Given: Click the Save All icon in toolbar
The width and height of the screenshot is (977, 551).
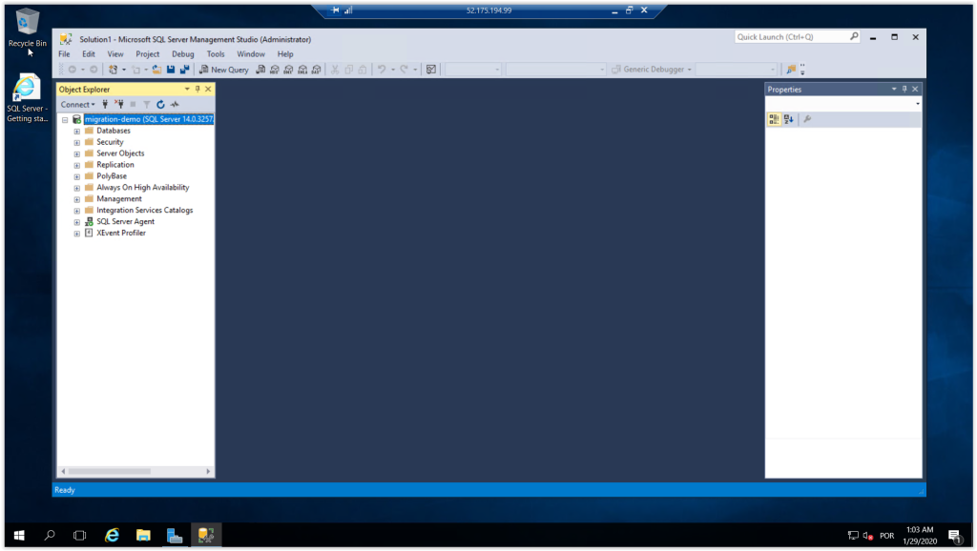Looking at the screenshot, I should [x=184, y=70].
